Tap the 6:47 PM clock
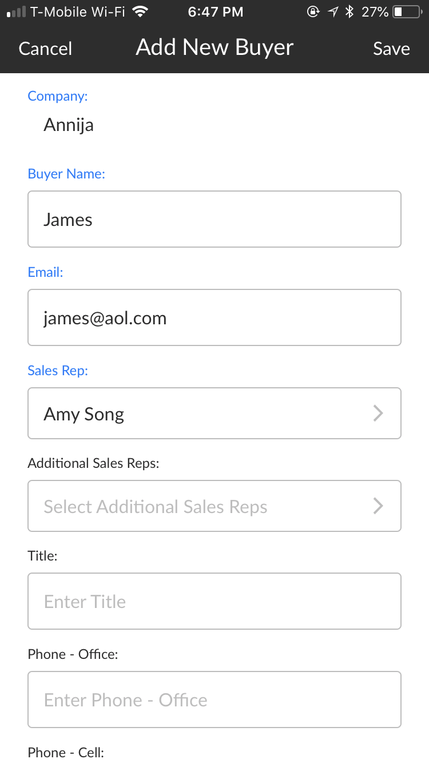Image resolution: width=429 pixels, height=763 pixels. click(215, 11)
